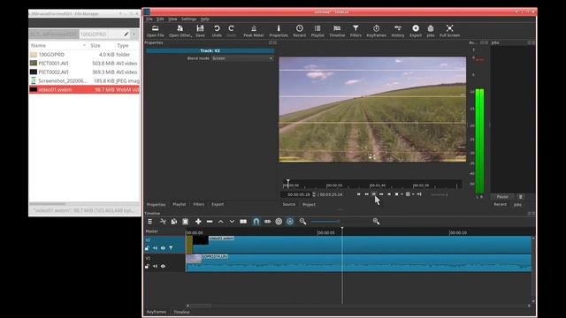Viewport: 566px width, 318px height.
Task: Switch to the Keyframes tab at bottom
Action: [x=157, y=312]
